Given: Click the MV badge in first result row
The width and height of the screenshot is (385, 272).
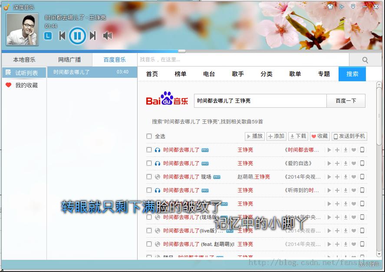Looking at the screenshot, I should pyautogui.click(x=205, y=150).
